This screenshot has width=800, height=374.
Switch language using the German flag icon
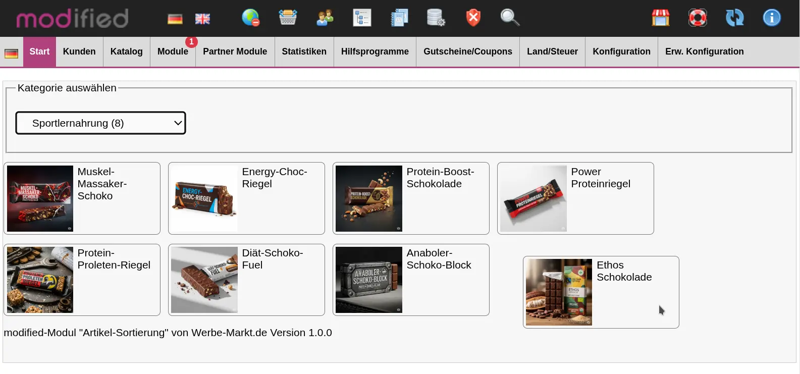(x=175, y=19)
